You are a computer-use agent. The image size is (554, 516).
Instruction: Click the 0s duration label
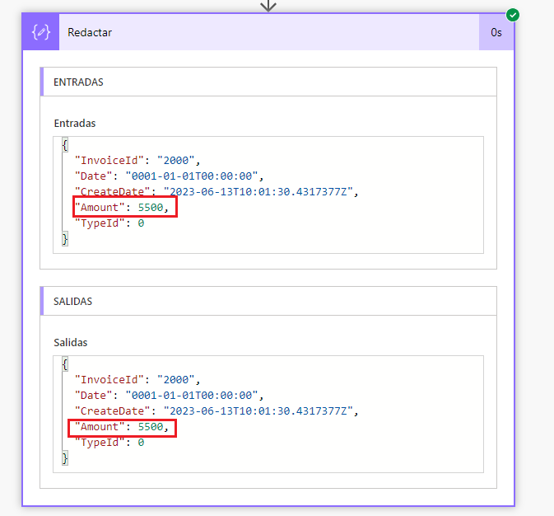pyautogui.click(x=496, y=33)
